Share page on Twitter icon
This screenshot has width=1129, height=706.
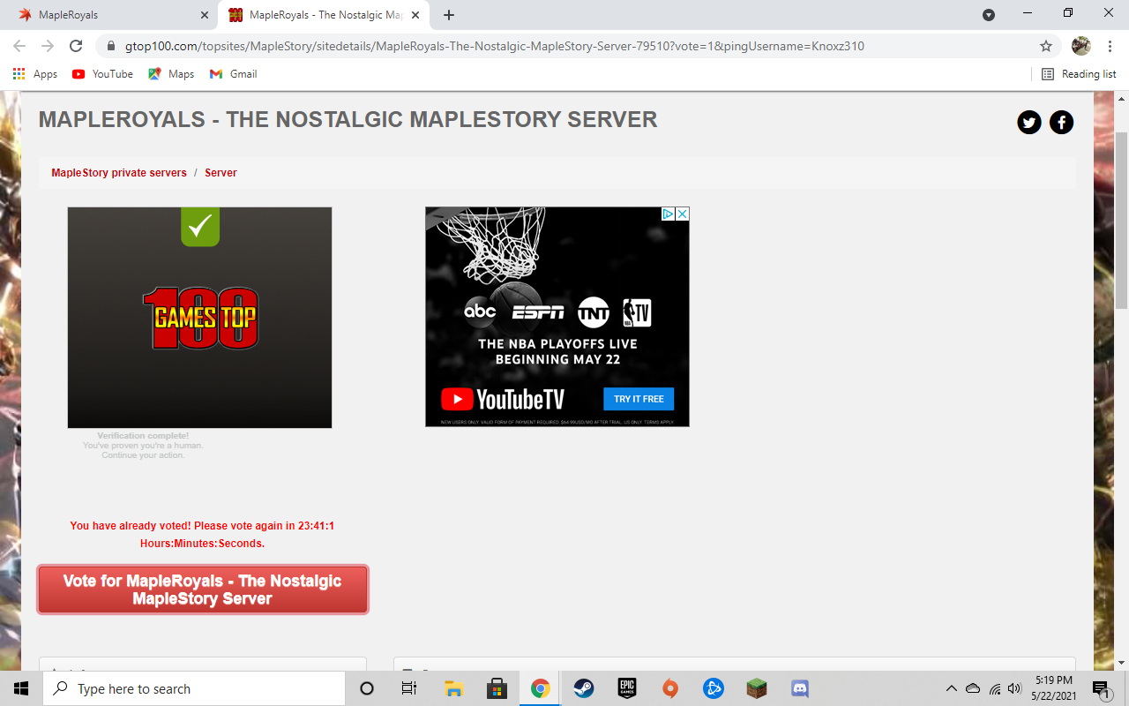[x=1029, y=123]
